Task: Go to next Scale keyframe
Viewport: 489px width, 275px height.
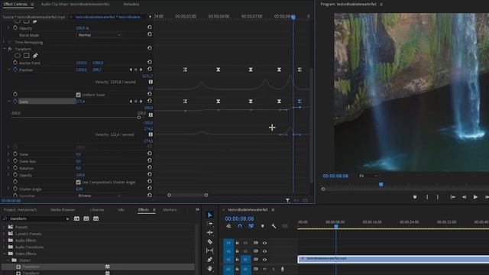Action: (x=141, y=102)
